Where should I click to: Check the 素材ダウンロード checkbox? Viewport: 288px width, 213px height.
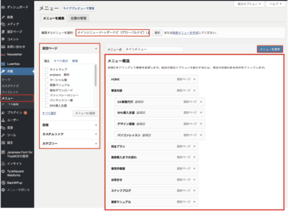coord(47,90)
